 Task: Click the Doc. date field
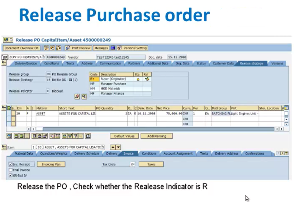tap(177, 57)
